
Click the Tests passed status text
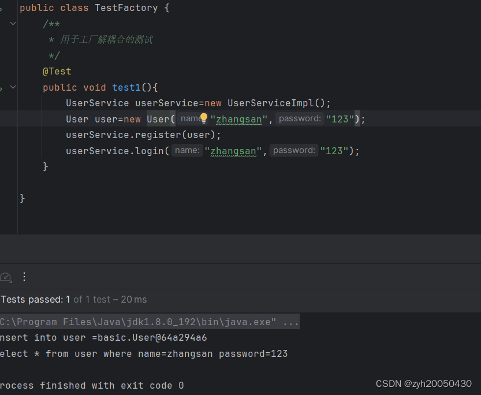[x=74, y=299]
